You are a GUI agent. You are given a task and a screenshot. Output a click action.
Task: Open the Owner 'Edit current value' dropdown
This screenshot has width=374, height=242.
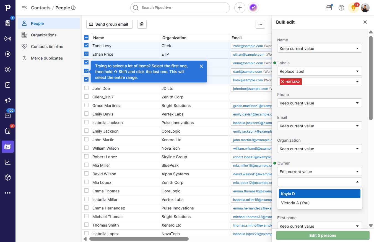[320, 172]
